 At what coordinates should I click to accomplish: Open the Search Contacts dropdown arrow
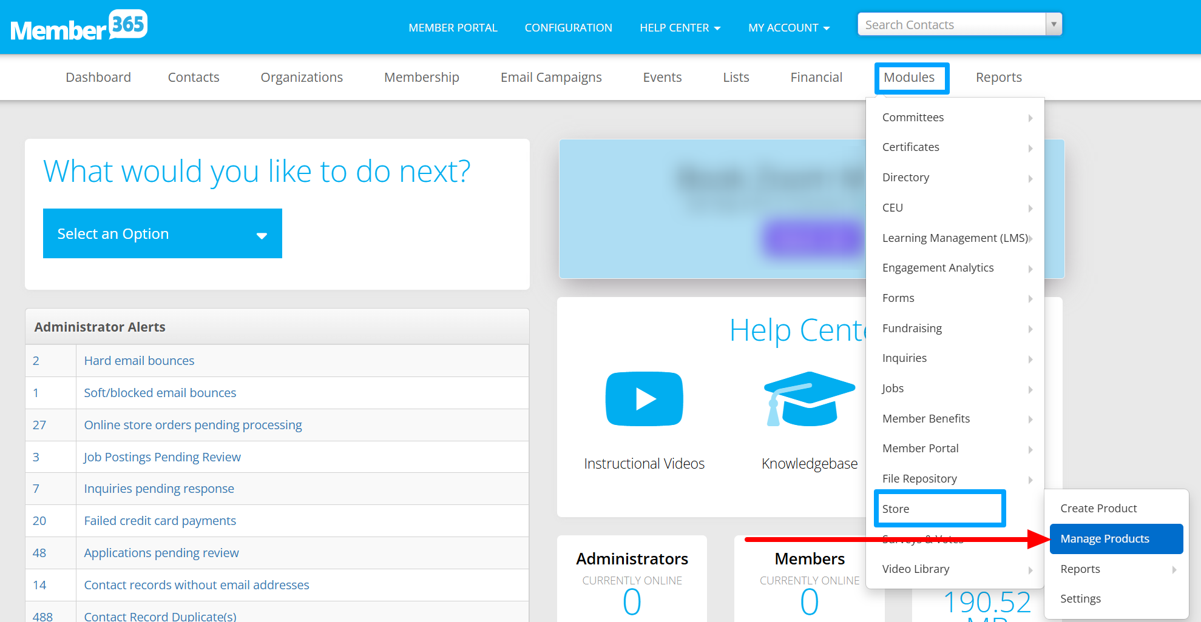coord(1054,24)
